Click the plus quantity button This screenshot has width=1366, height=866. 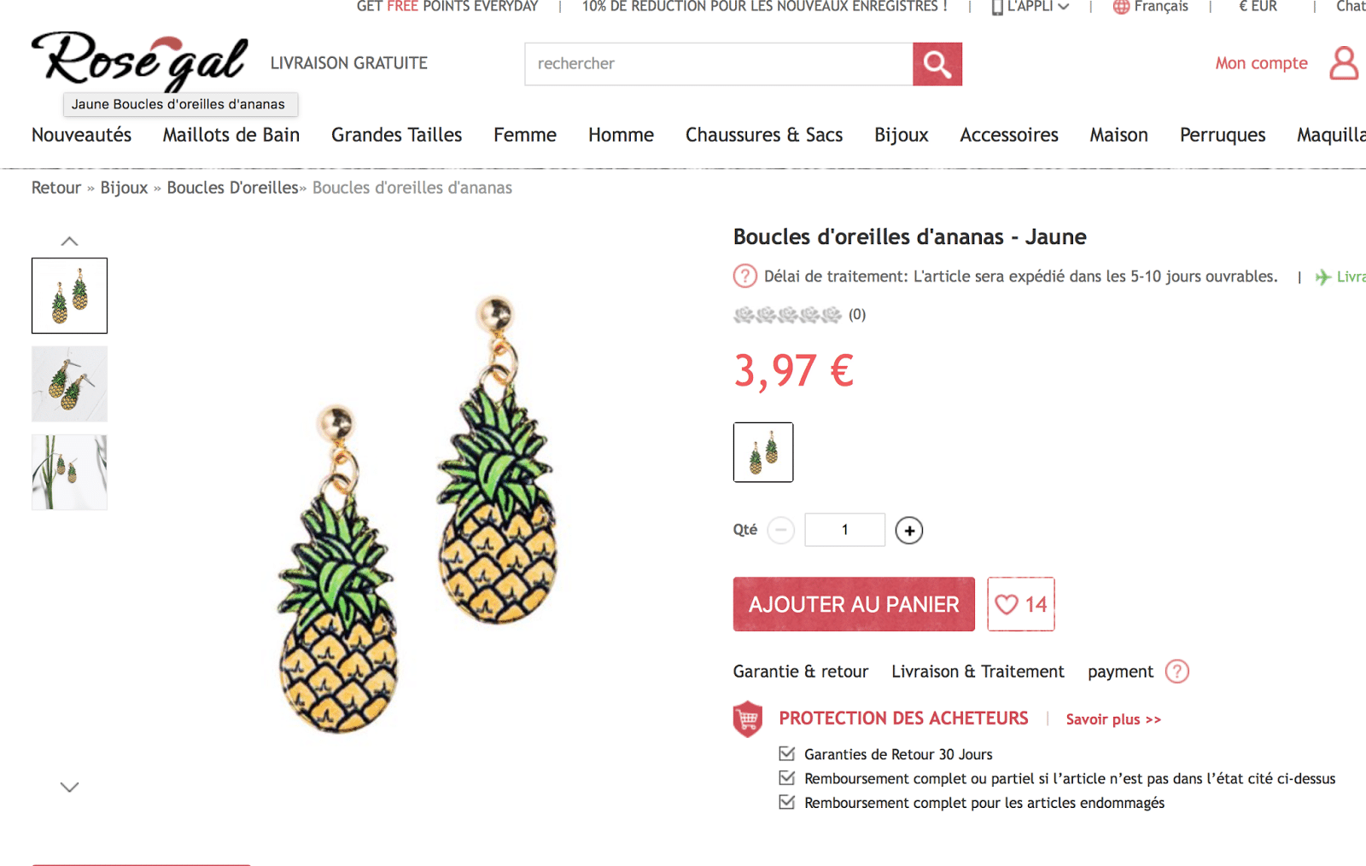(908, 531)
